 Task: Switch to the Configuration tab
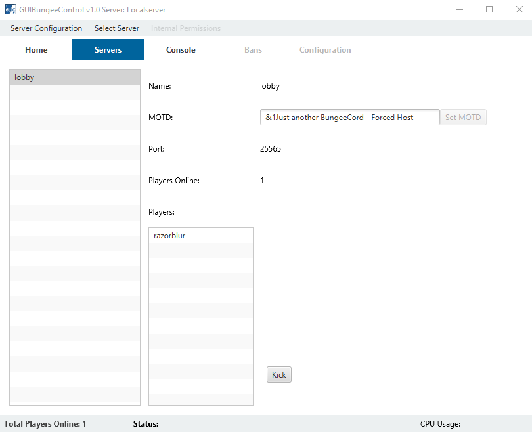pyautogui.click(x=325, y=50)
